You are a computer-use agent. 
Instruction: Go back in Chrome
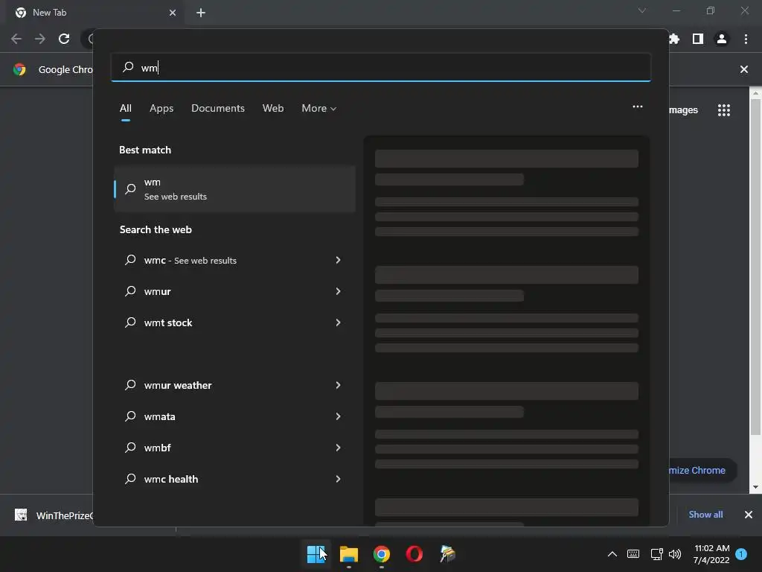tap(16, 39)
